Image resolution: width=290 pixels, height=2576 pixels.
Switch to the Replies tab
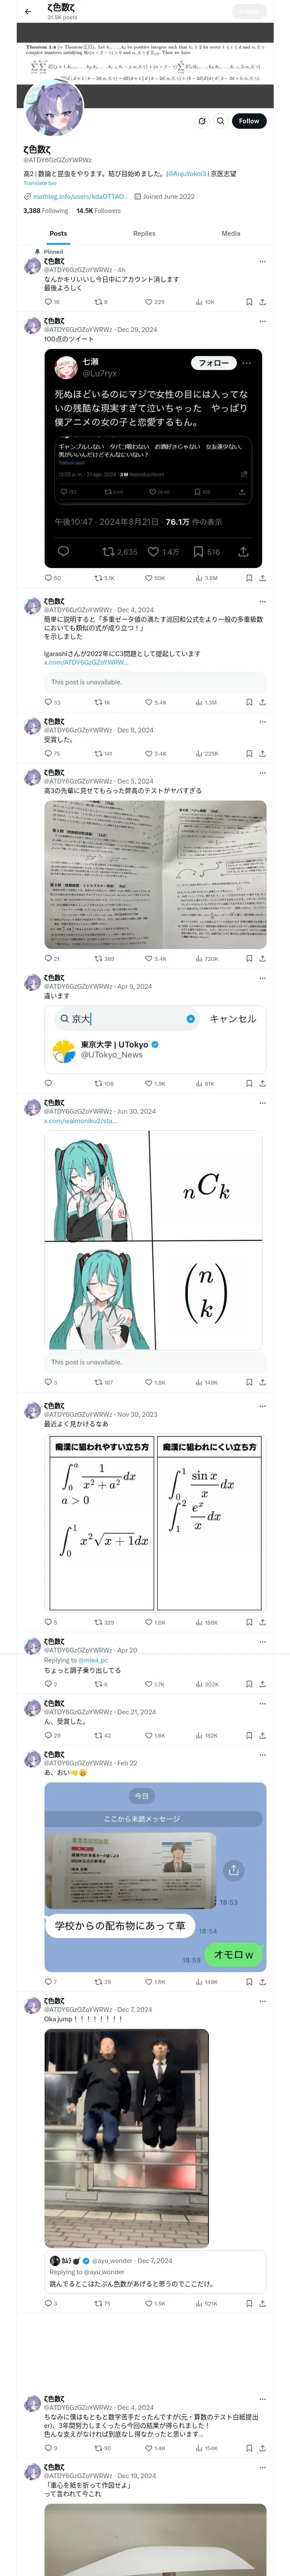[x=144, y=233]
